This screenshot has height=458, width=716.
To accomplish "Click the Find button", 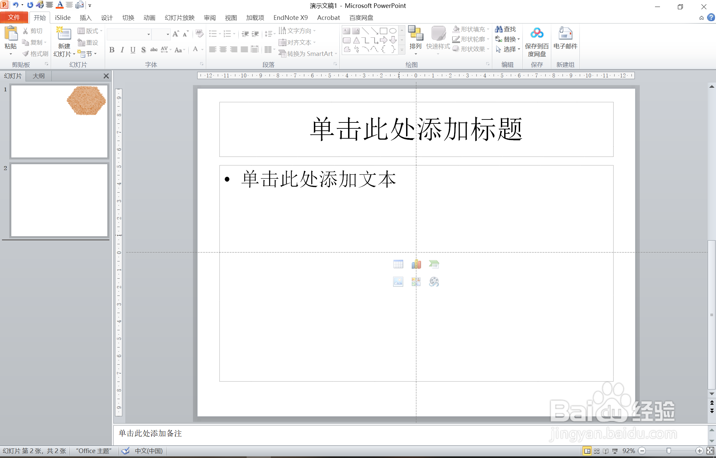I will coord(506,29).
